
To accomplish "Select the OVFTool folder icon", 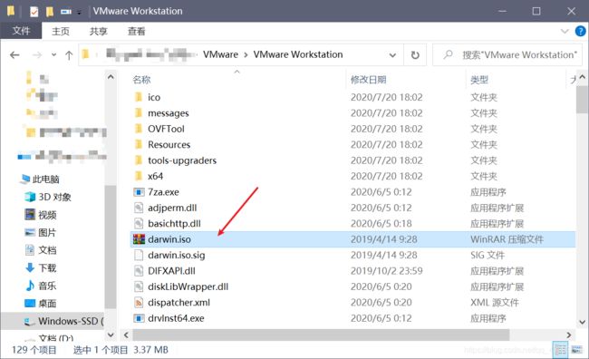I will 139,129.
